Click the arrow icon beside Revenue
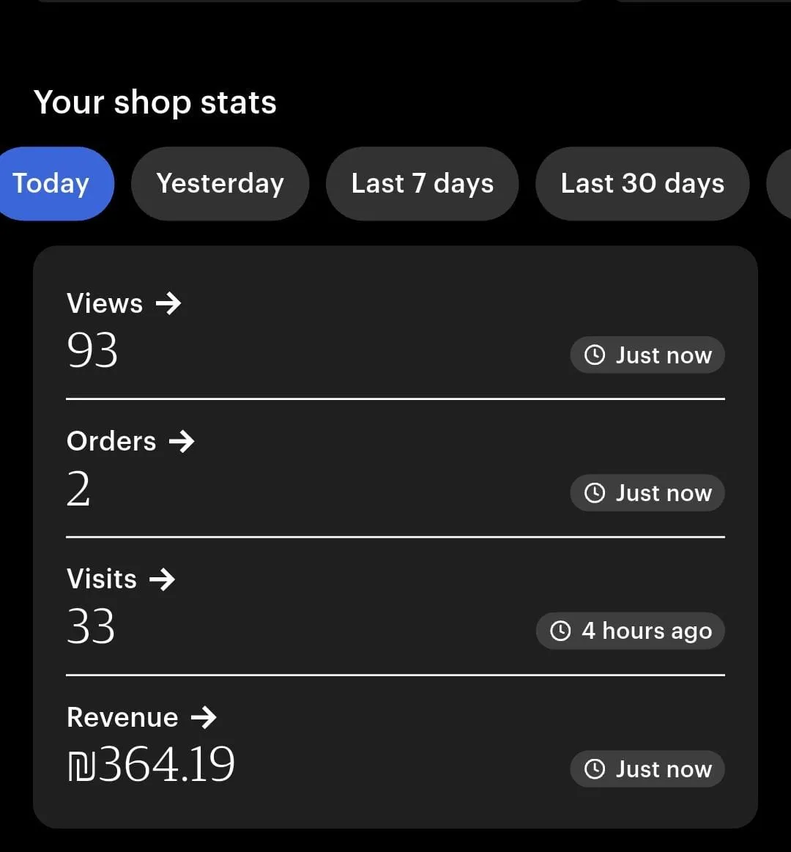 tap(204, 717)
